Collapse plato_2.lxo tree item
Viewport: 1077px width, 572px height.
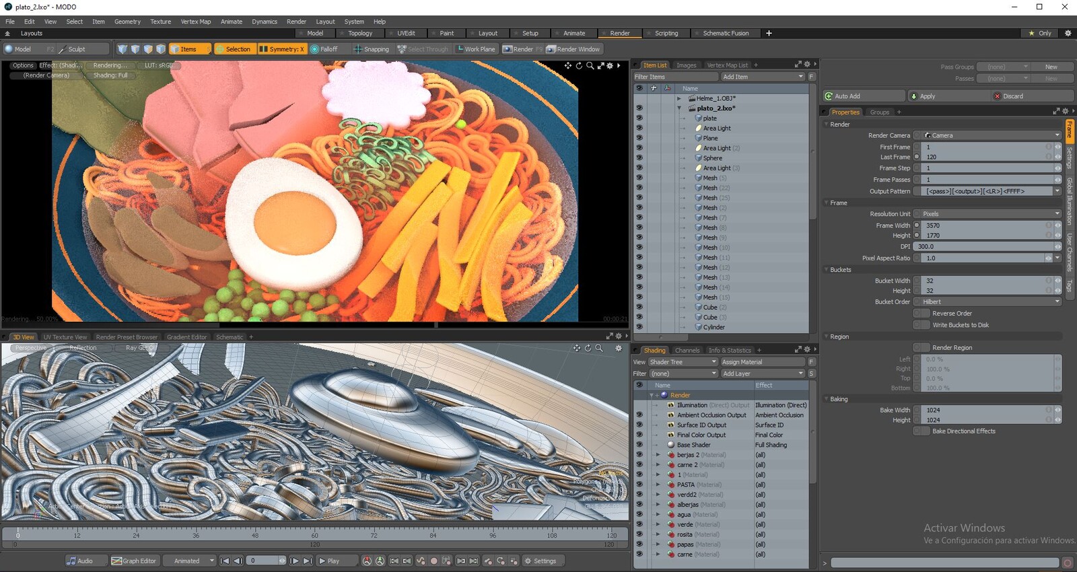tap(679, 108)
